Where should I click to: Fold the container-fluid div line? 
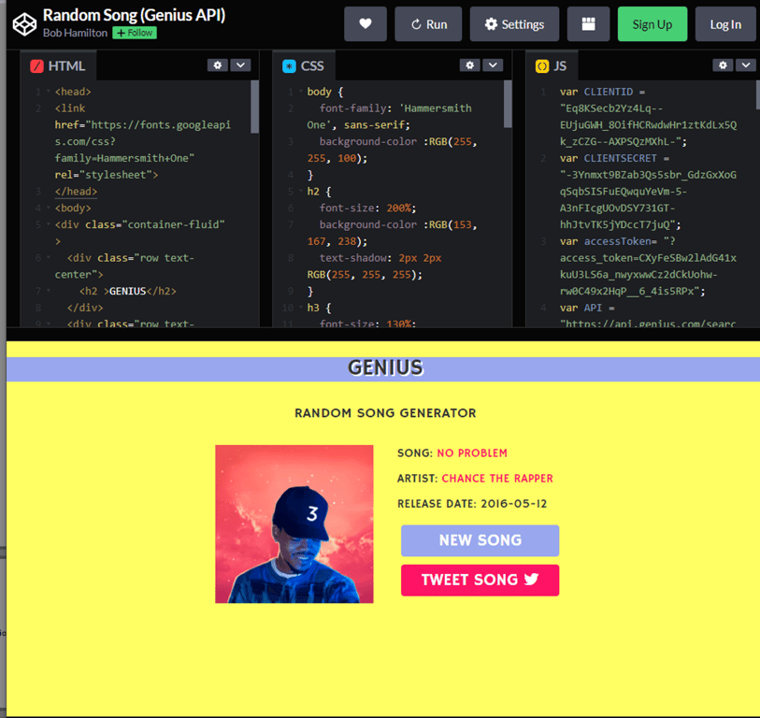[49, 224]
